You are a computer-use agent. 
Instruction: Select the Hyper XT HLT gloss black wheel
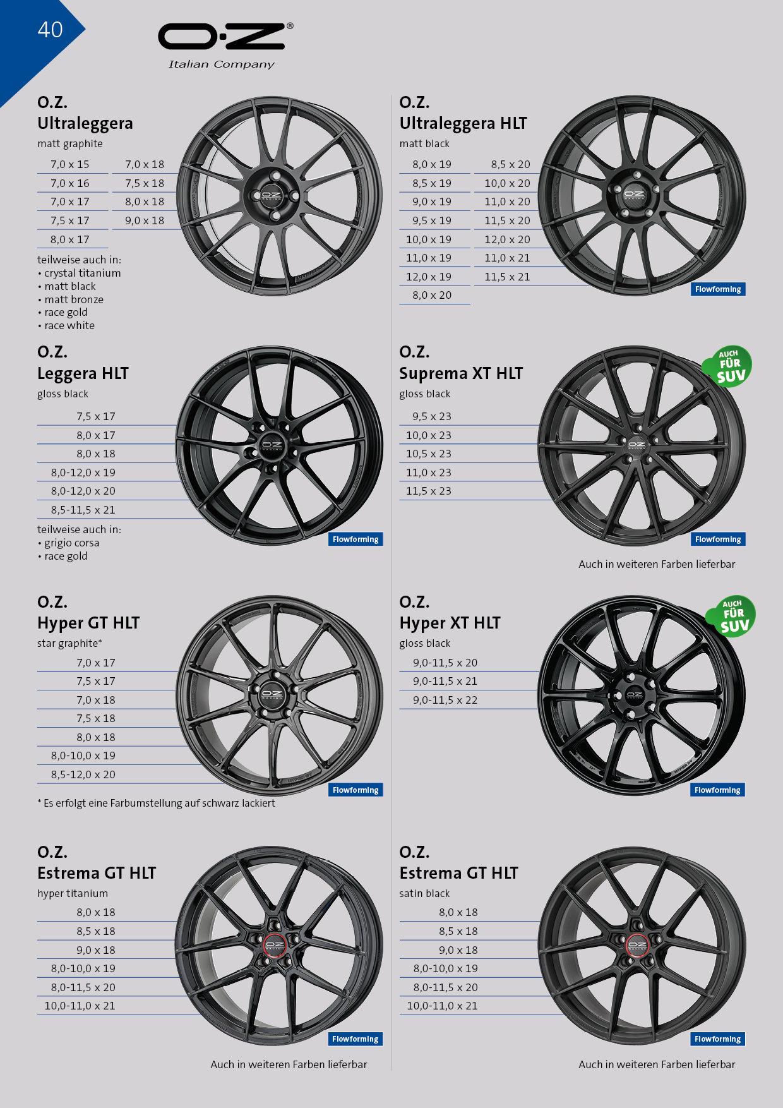(640, 696)
